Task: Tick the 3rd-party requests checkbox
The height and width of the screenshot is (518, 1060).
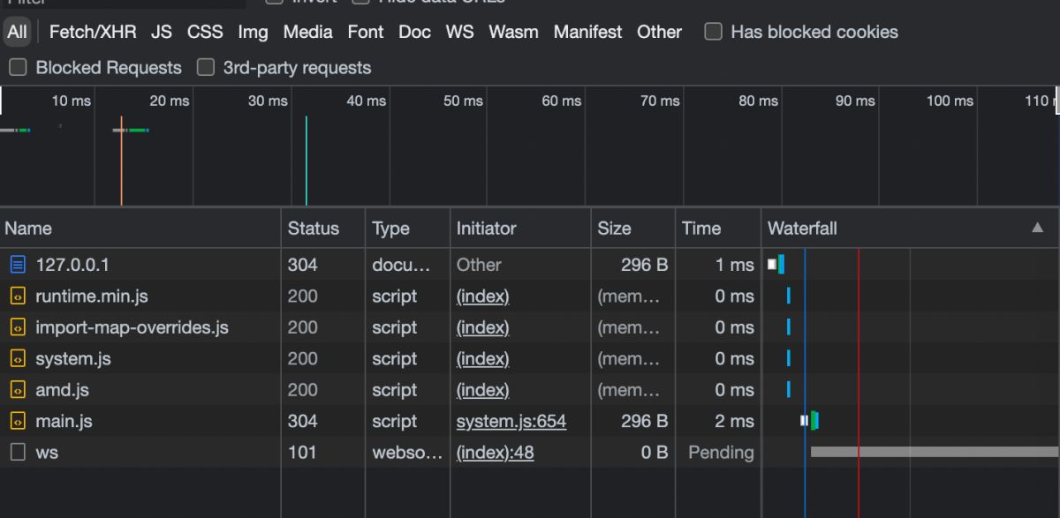Action: (206, 67)
